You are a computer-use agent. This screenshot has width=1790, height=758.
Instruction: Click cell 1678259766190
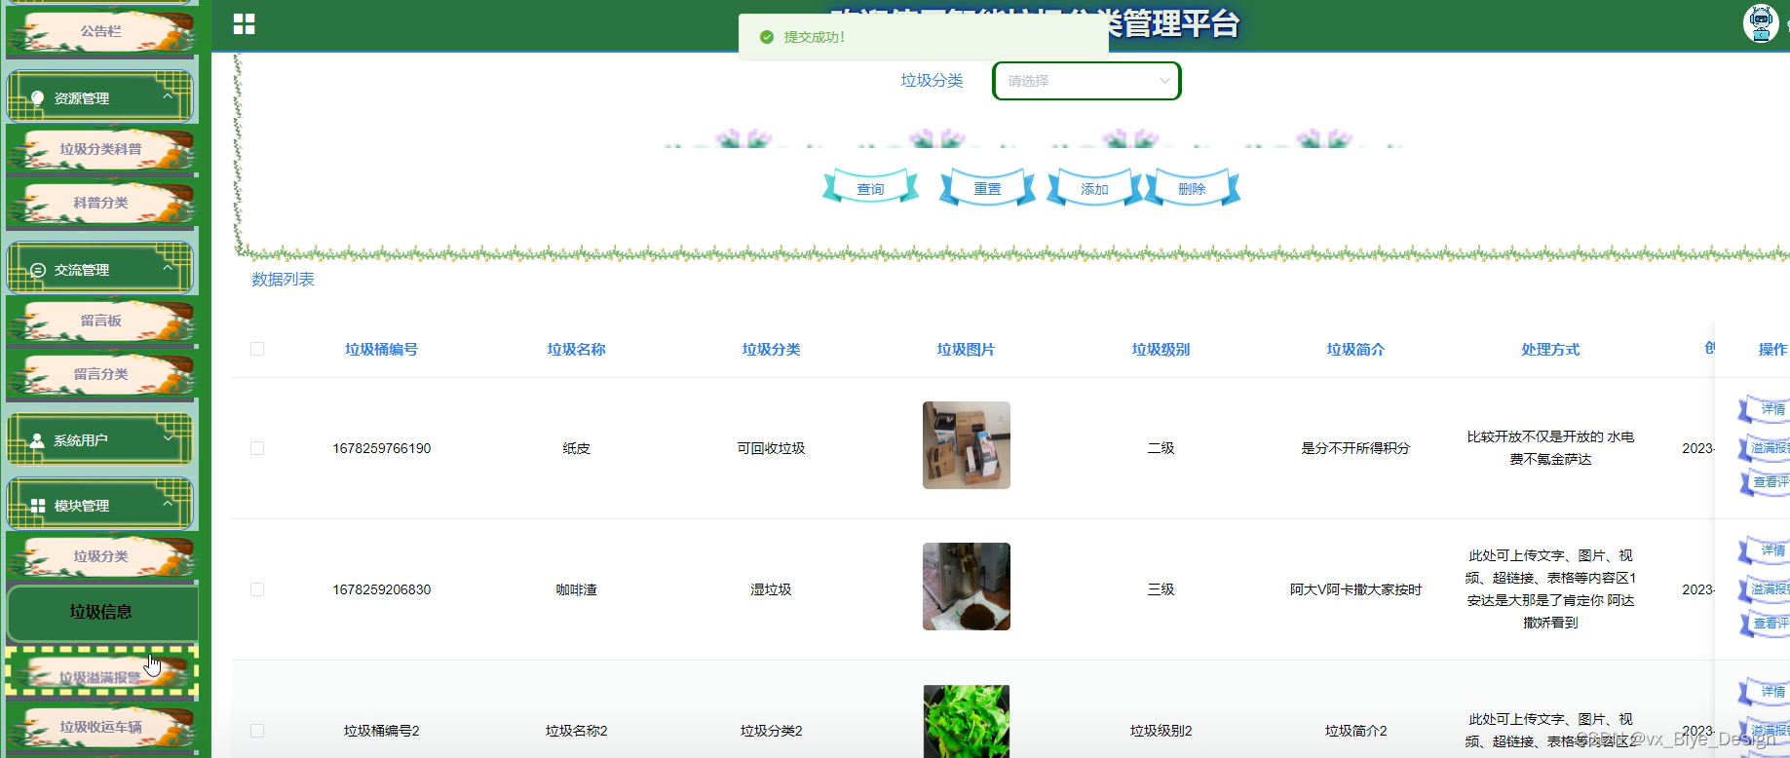[382, 448]
